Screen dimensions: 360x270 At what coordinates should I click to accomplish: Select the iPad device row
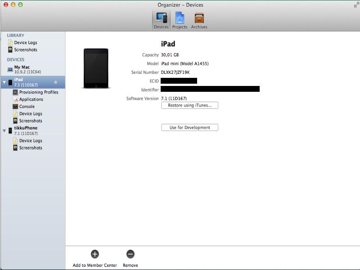pyautogui.click(x=33, y=82)
